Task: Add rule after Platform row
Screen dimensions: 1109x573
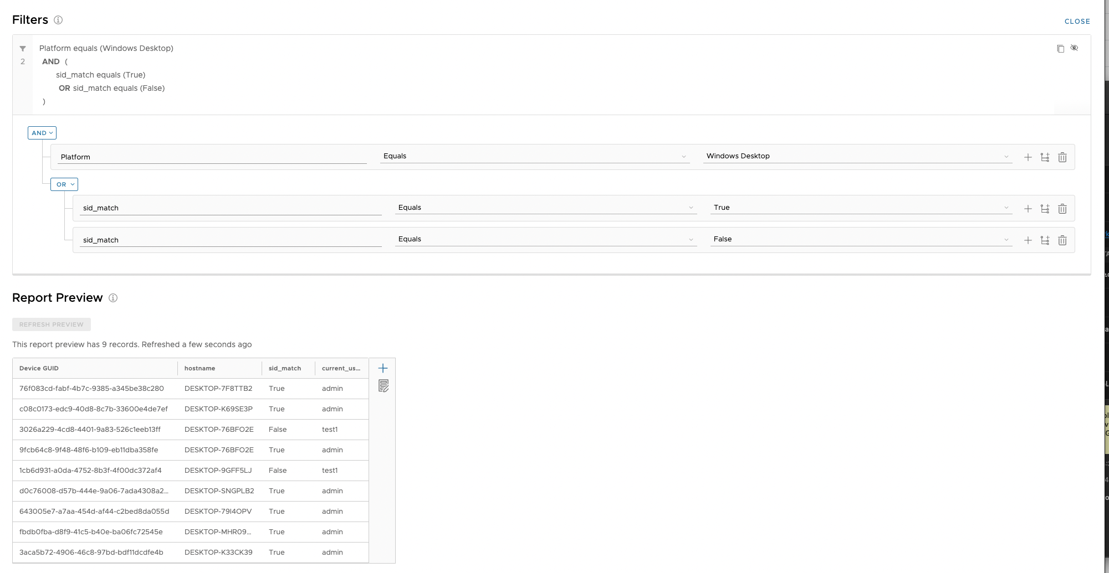Action: click(1028, 157)
